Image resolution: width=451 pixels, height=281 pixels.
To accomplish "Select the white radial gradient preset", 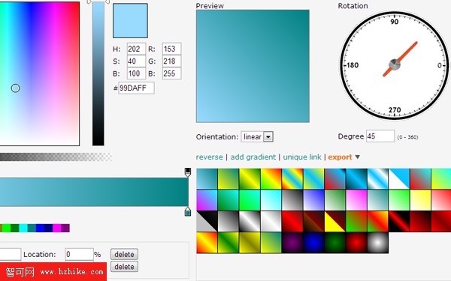I will pos(377,243).
